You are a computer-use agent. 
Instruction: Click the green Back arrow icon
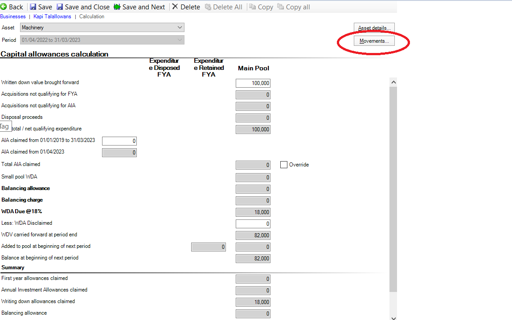4,7
